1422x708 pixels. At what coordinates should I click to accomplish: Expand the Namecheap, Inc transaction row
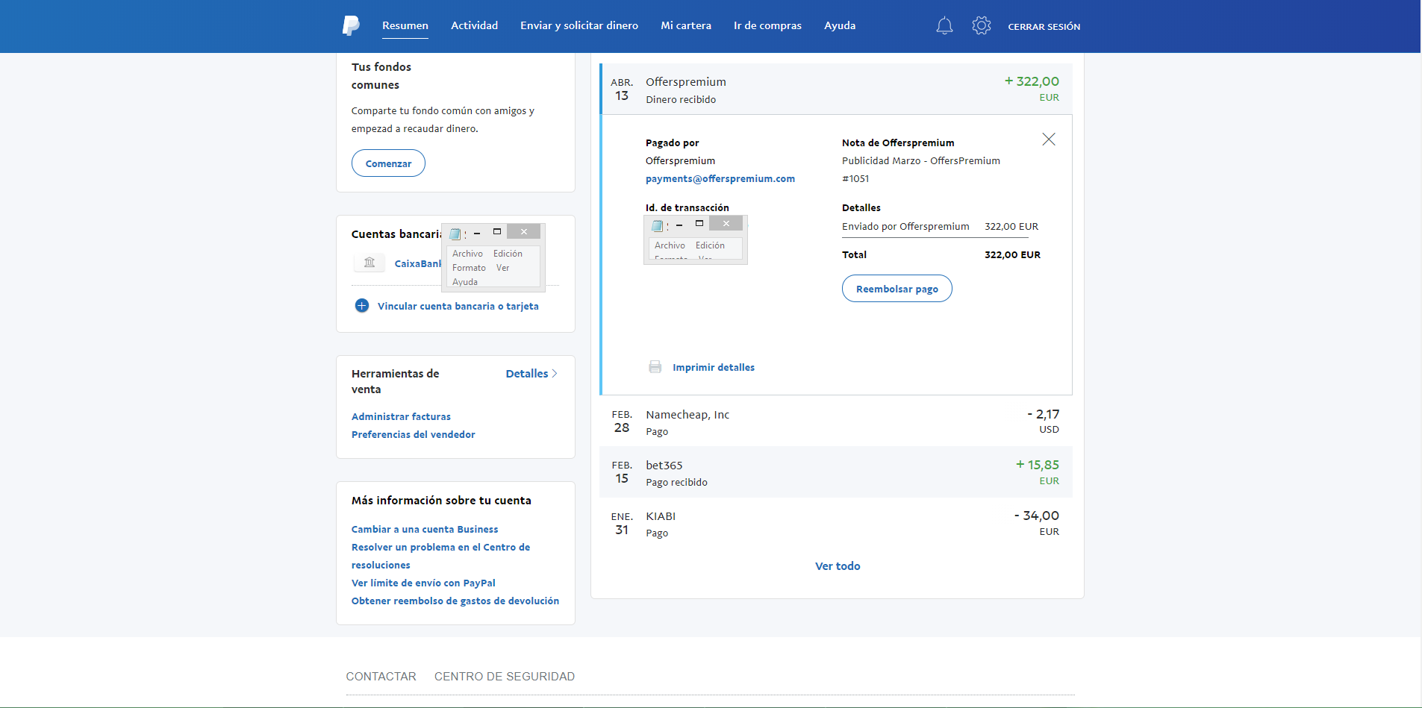(836, 422)
